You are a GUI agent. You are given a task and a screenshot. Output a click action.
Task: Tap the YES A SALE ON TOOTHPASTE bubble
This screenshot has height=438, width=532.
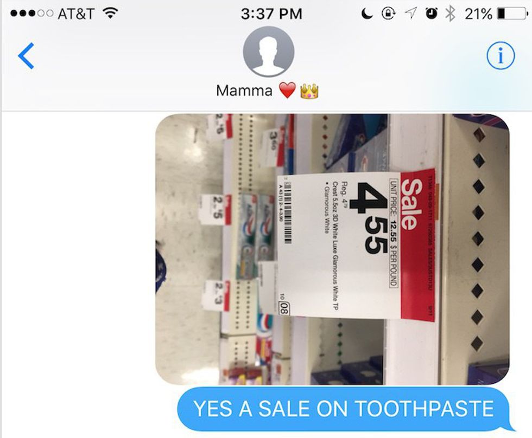343,409
